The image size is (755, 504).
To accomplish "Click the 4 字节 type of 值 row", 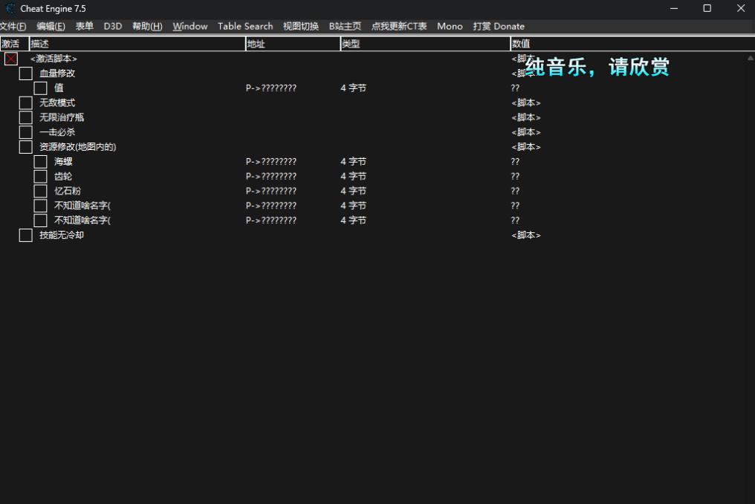I will click(x=354, y=88).
